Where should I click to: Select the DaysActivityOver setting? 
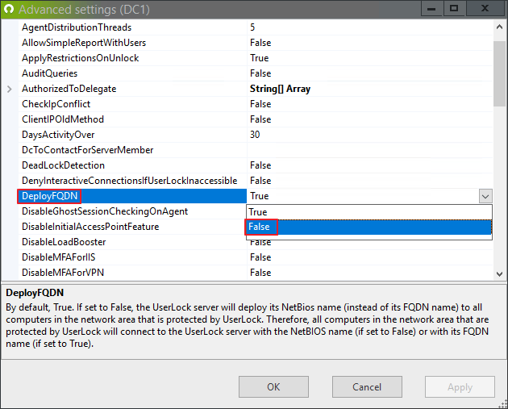coord(58,135)
